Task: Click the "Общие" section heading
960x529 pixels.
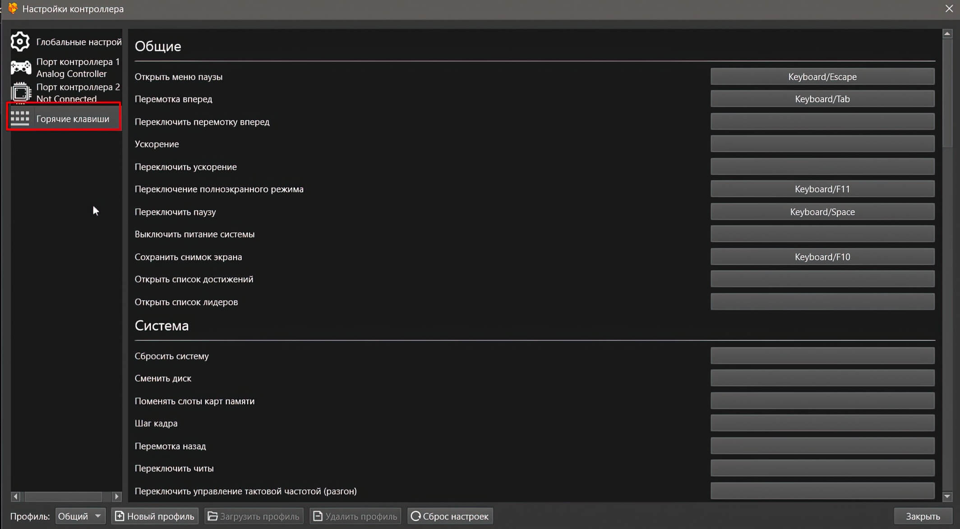Action: pos(158,46)
